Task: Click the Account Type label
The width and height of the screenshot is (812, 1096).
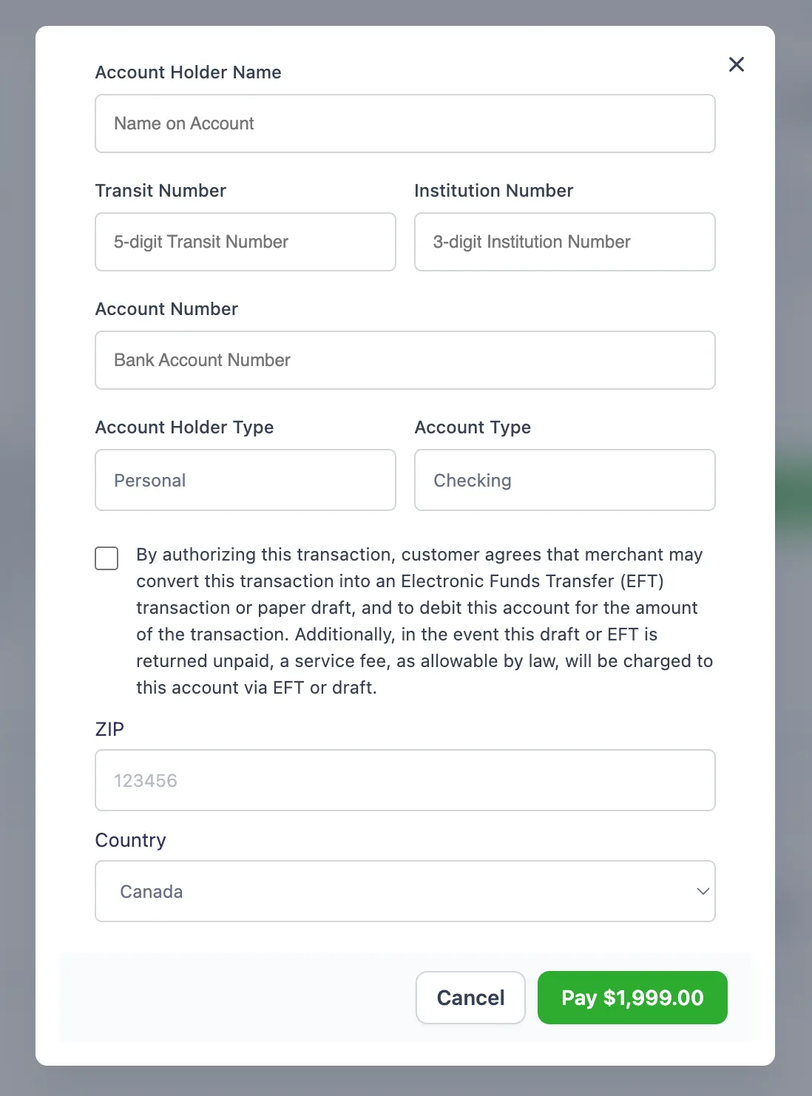Action: (473, 427)
